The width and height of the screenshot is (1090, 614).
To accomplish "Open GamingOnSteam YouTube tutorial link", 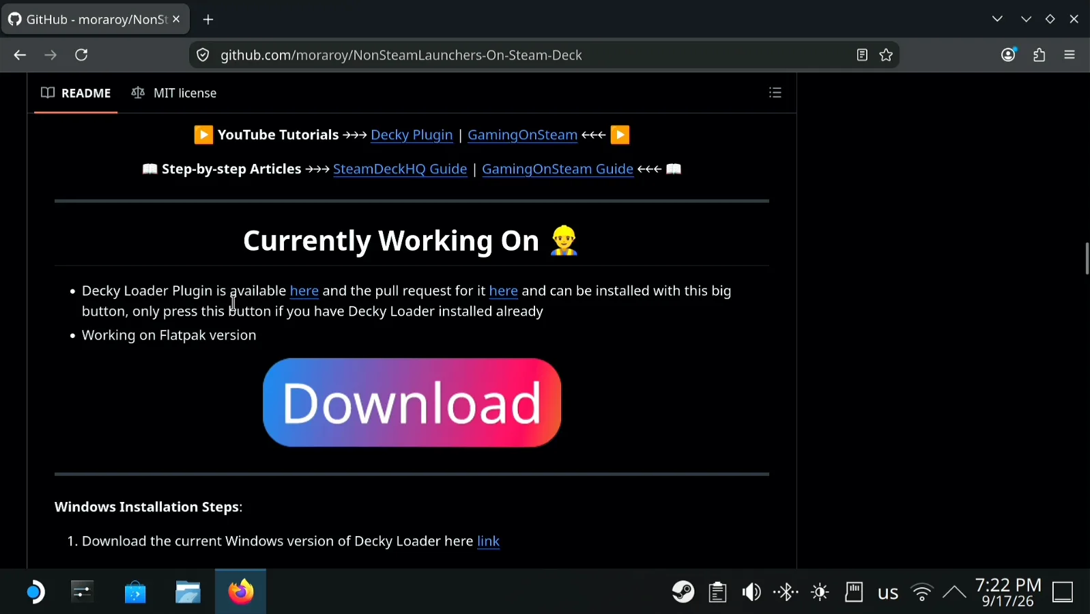I will 522,135.
